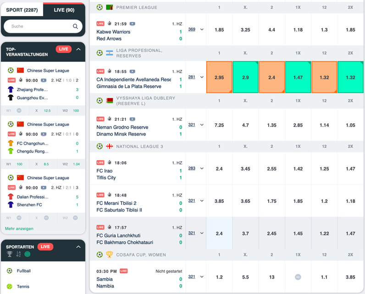Expand markets chevron next to 369
This screenshot has width=365, height=294.
tap(202, 29)
